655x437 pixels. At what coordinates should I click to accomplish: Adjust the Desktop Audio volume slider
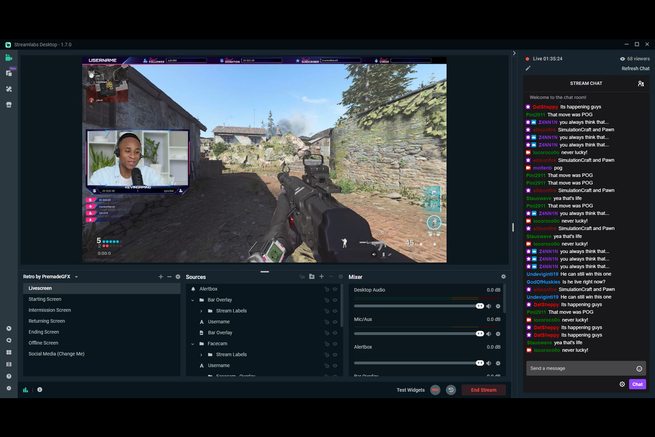click(x=419, y=306)
